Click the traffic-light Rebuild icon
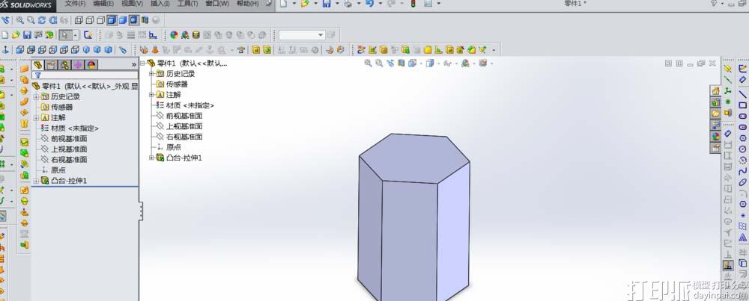Screen dimensions: 749x301 point(412,3)
